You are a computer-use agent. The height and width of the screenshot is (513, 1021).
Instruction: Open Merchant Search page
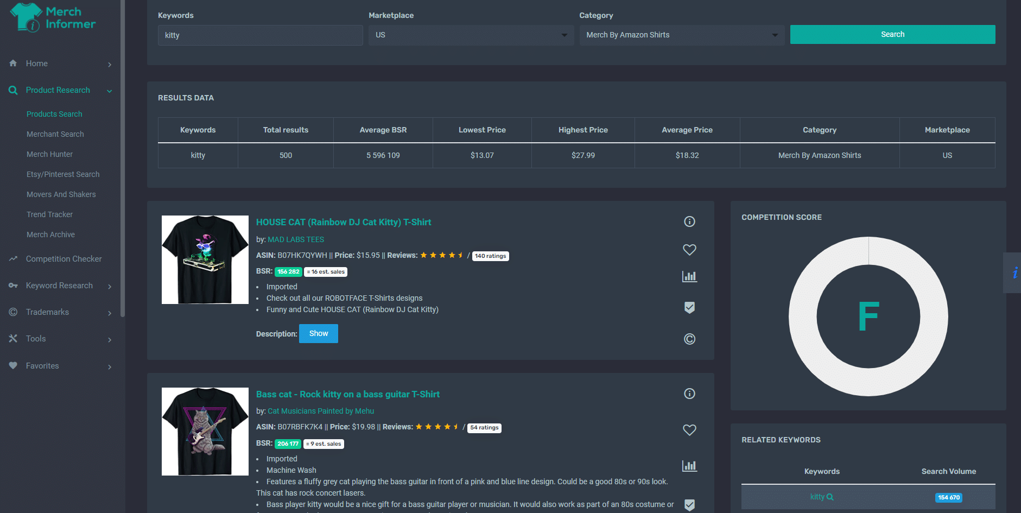55,134
